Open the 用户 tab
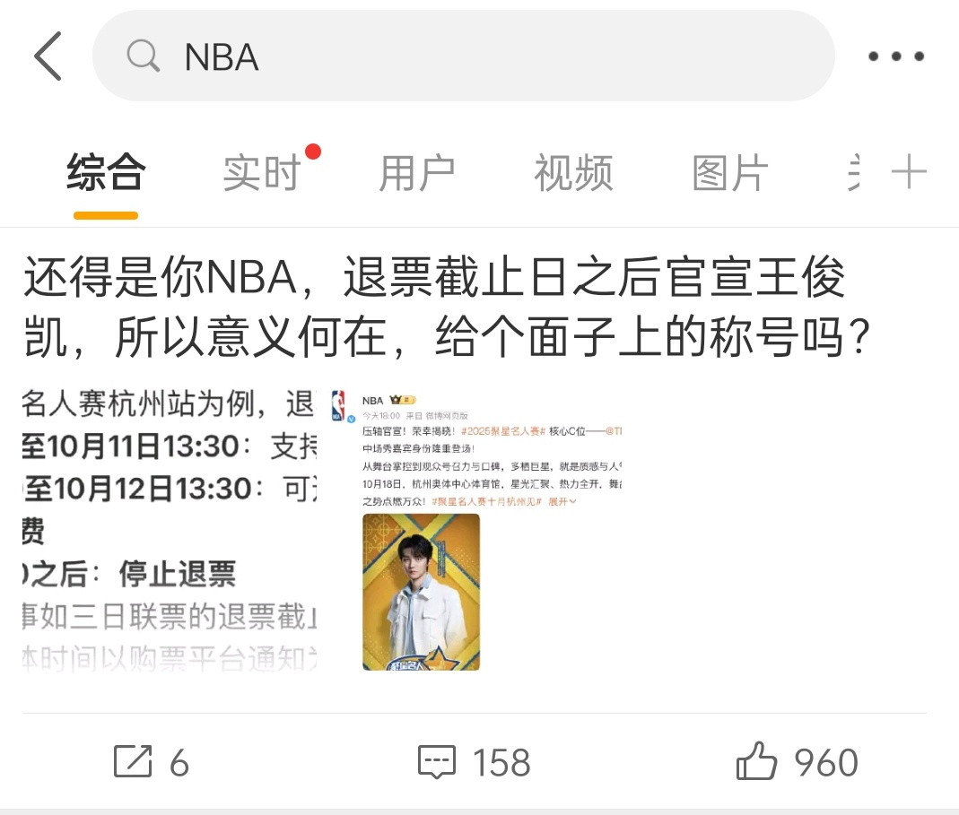This screenshot has height=815, width=959. tap(417, 173)
